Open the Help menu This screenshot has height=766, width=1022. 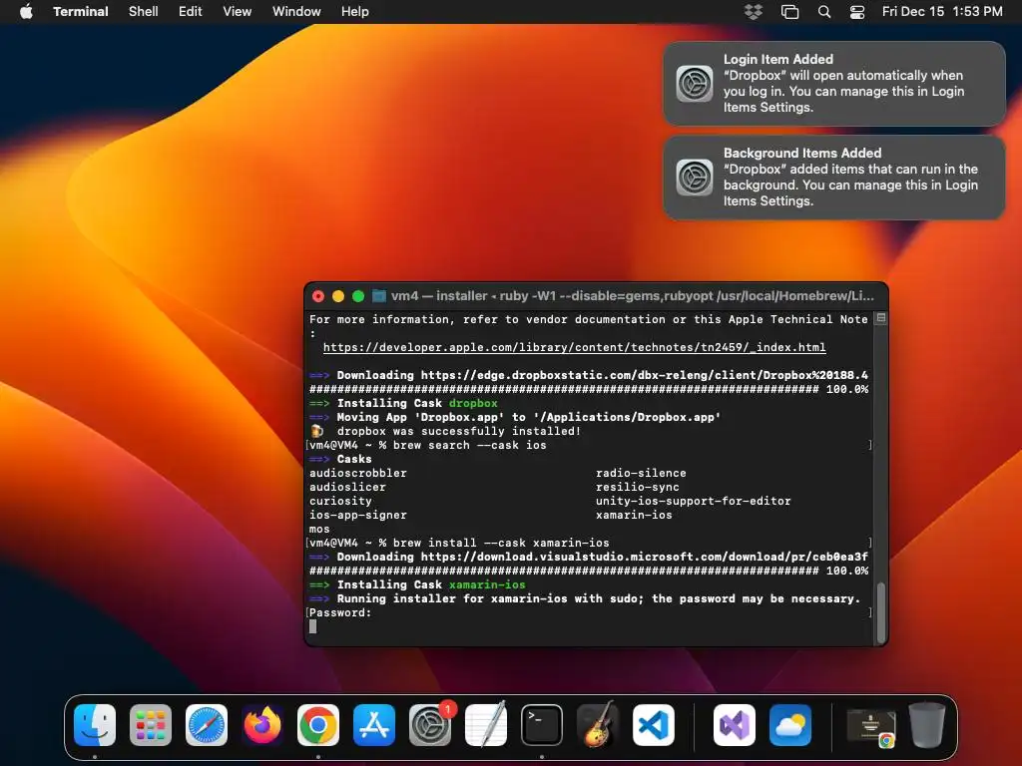(355, 11)
